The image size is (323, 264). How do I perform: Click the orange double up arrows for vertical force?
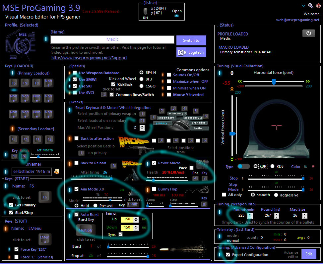pos(232,89)
